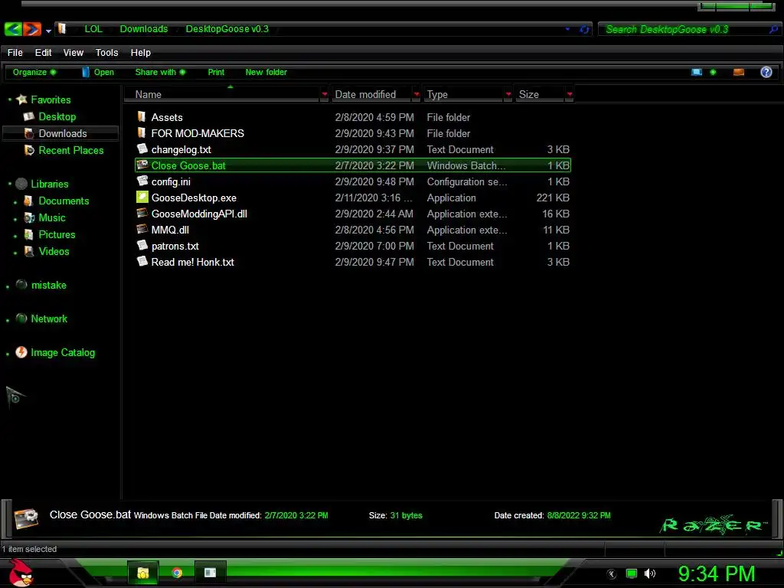Open the Music library
Screen dimensions: 784x588
52,217
